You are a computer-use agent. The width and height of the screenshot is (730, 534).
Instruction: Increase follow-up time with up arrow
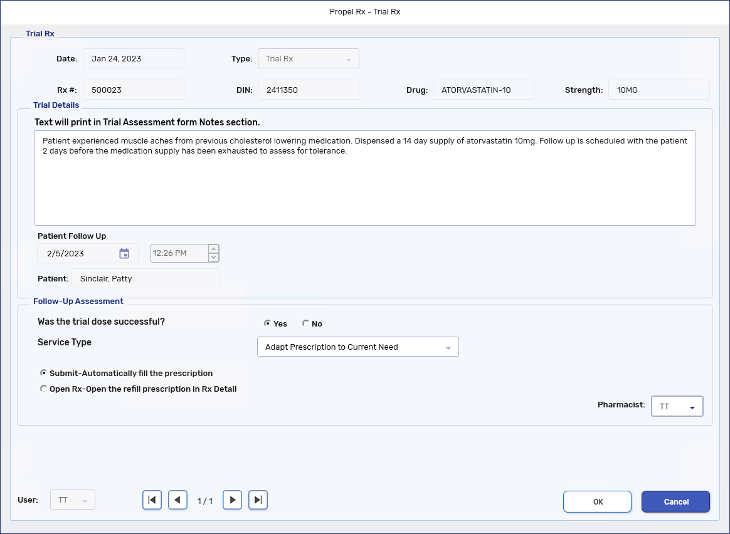(x=213, y=249)
